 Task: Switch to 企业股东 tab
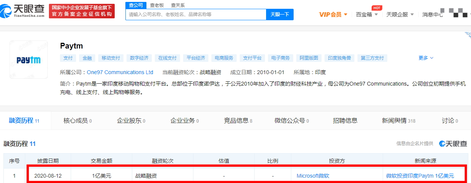coord(131,121)
